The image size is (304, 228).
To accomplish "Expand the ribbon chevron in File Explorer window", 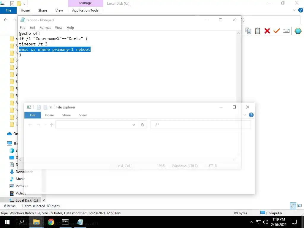I will pyautogui.click(x=245, y=115).
